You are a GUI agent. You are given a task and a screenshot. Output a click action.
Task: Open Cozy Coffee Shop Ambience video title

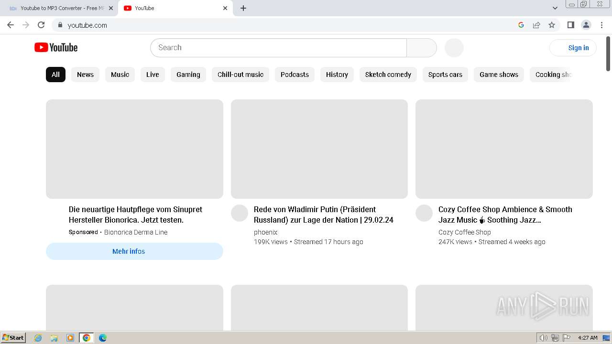pos(505,215)
